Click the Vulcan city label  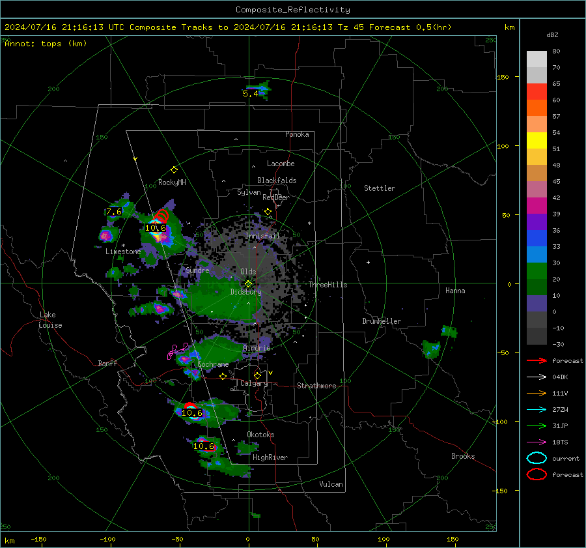tap(331, 484)
